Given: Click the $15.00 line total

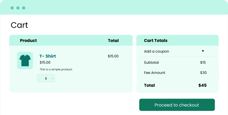Looking at the screenshot, I should (x=113, y=56).
